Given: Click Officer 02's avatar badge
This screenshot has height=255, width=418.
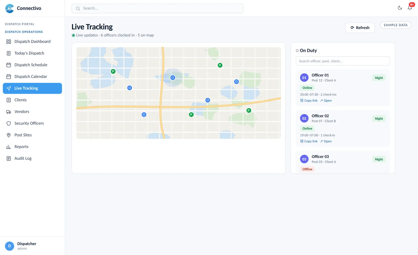Looking at the screenshot, I should pos(304,118).
